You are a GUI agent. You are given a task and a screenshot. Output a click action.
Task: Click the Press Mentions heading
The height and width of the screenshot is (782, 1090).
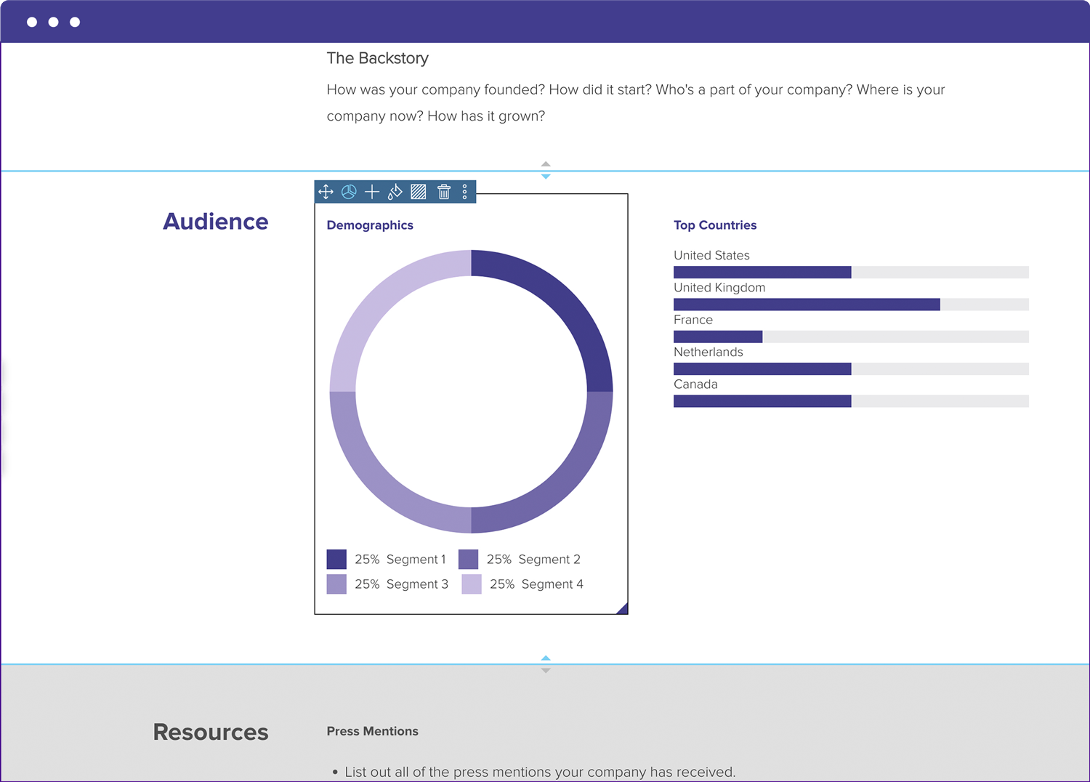coord(373,731)
